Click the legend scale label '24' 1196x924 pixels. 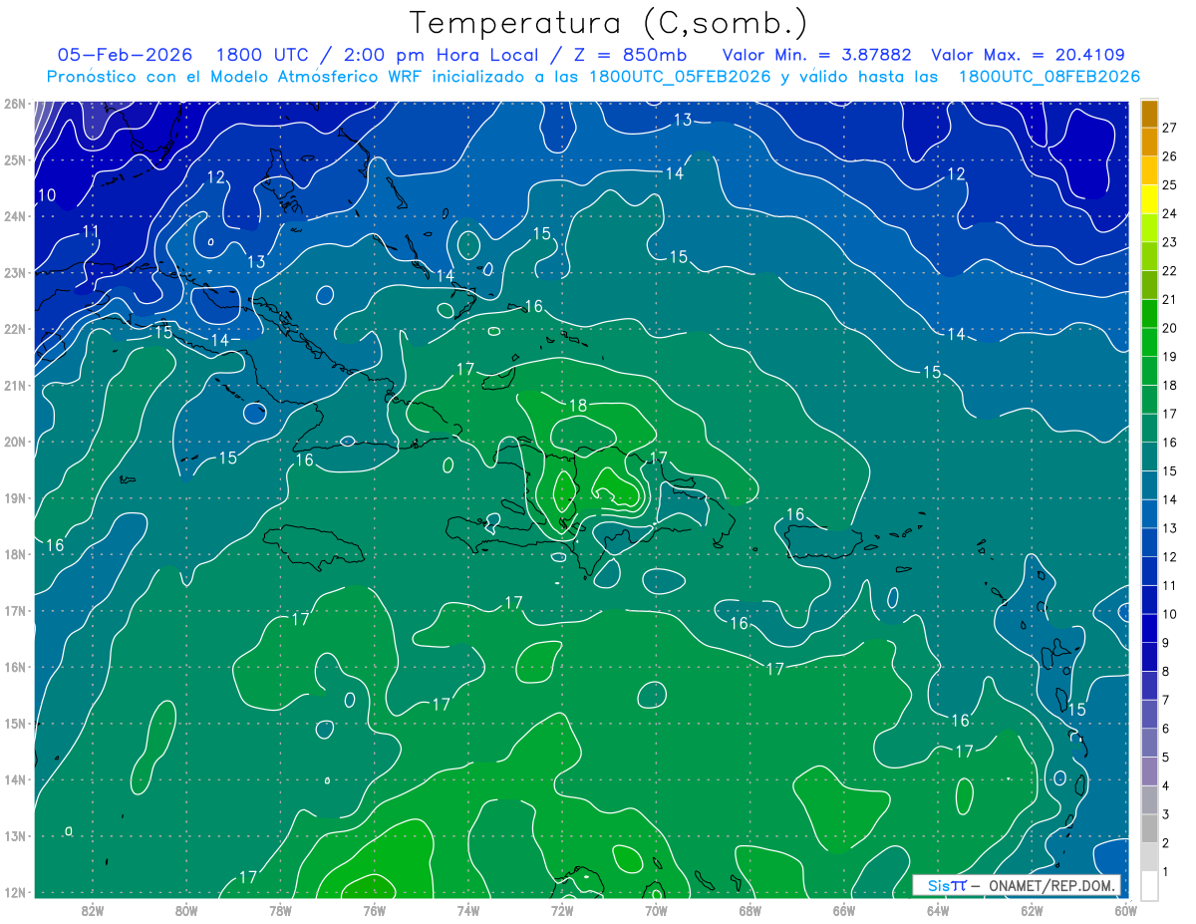[x=1169, y=213]
